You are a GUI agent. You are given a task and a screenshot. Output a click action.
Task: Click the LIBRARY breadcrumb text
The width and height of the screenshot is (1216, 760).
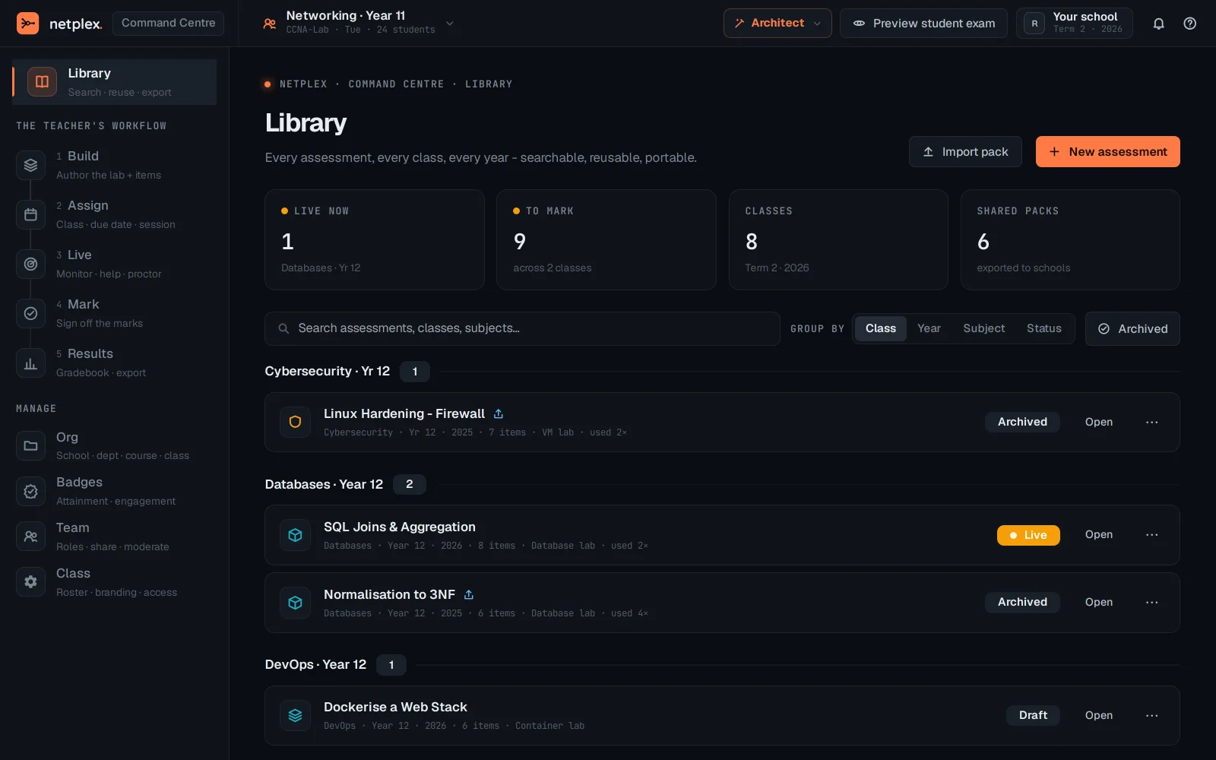tap(489, 84)
